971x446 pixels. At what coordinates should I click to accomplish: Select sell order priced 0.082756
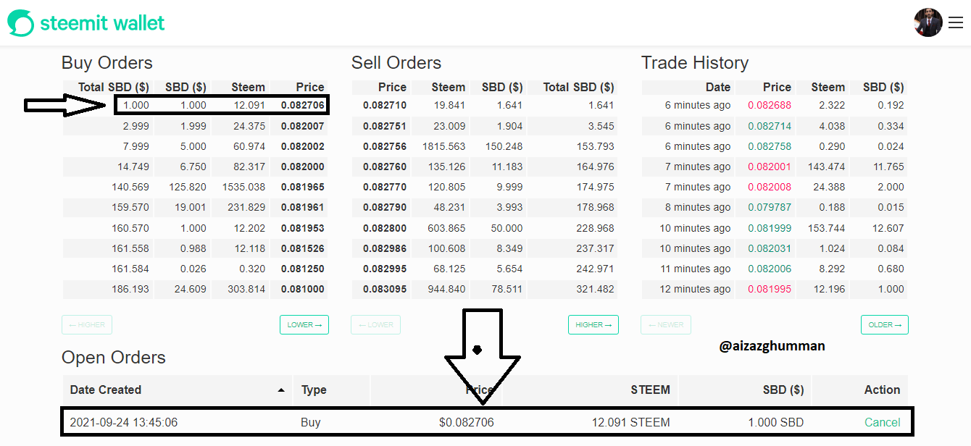pyautogui.click(x=485, y=146)
